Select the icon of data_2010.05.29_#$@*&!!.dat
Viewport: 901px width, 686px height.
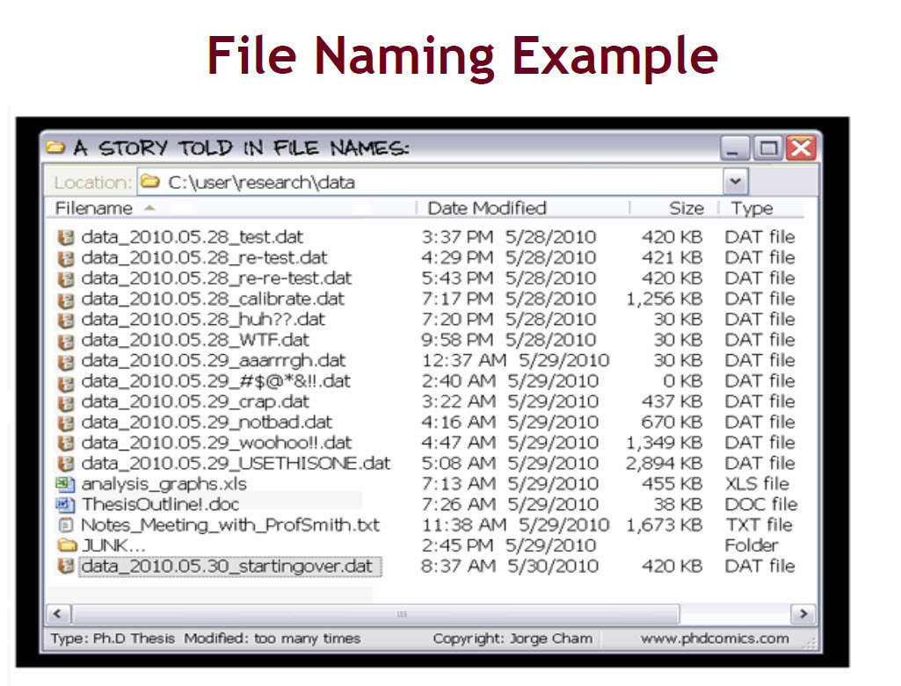tap(66, 382)
